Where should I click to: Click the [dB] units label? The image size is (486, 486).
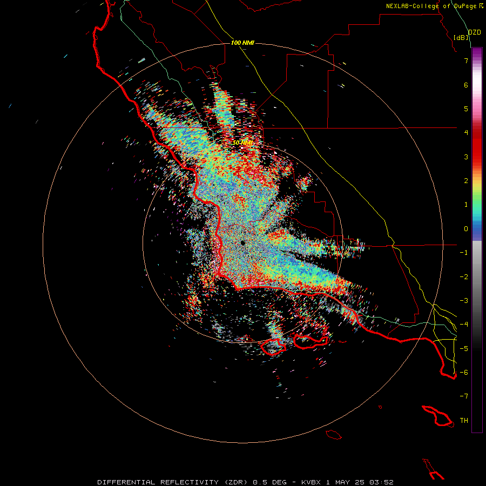(x=461, y=38)
